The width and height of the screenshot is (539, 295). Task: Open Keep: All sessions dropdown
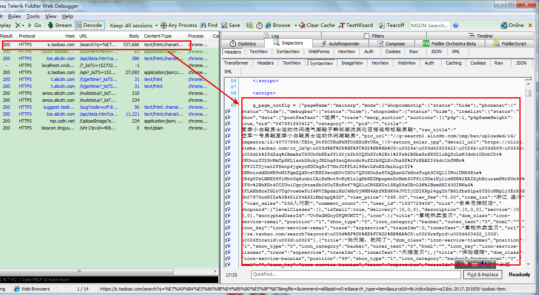pyautogui.click(x=134, y=25)
